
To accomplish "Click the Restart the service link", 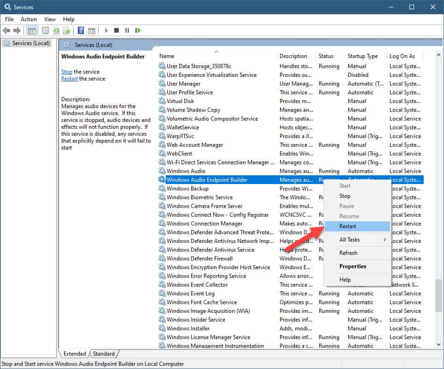I will pyautogui.click(x=70, y=79).
